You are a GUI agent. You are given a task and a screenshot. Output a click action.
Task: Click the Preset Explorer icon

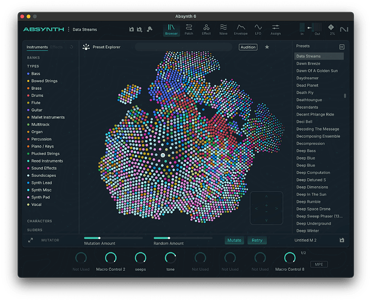pos(86,47)
